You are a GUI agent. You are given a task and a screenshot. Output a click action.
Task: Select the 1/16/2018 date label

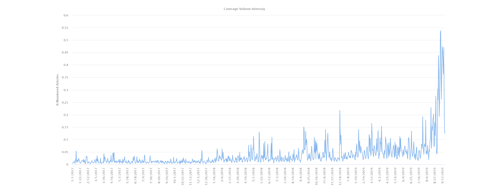coord(214,175)
